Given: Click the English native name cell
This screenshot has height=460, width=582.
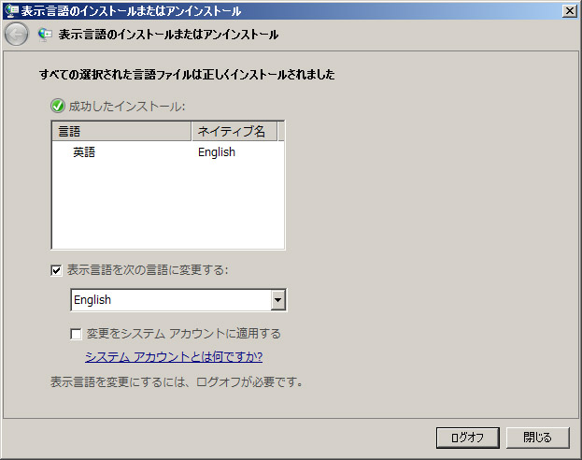Looking at the screenshot, I should pos(217,152).
